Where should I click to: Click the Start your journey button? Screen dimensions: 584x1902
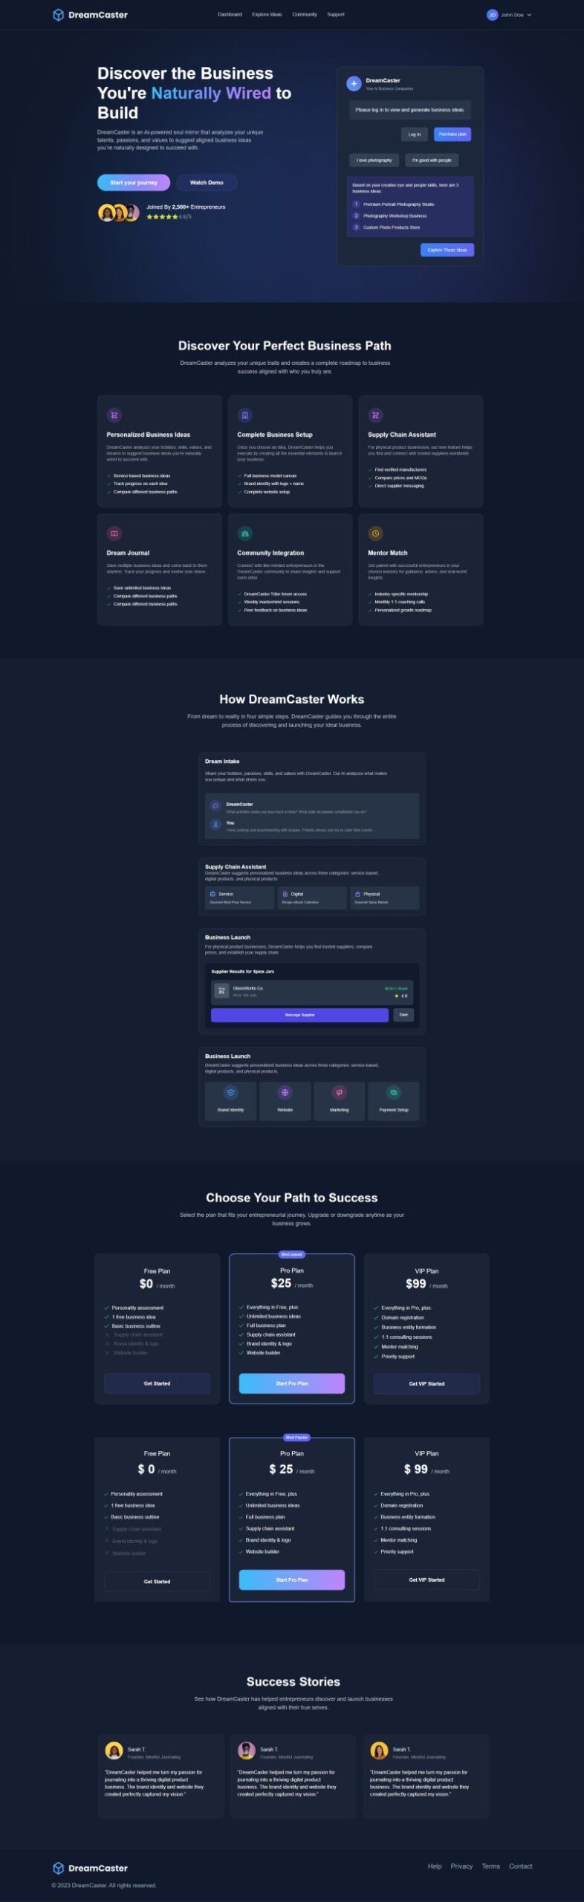tap(134, 183)
